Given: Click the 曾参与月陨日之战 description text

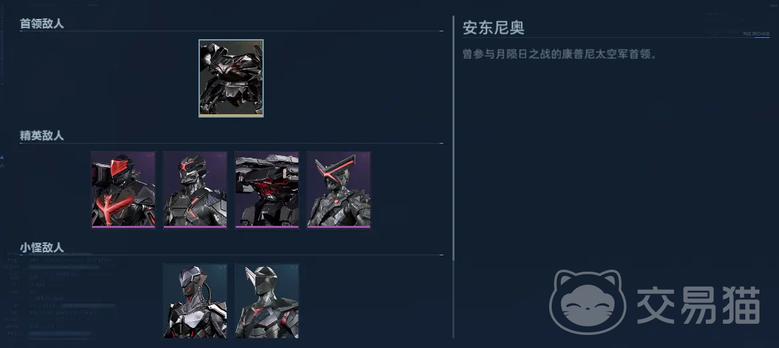Looking at the screenshot, I should pos(560,54).
